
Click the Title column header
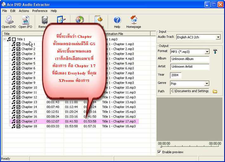click(23, 34)
